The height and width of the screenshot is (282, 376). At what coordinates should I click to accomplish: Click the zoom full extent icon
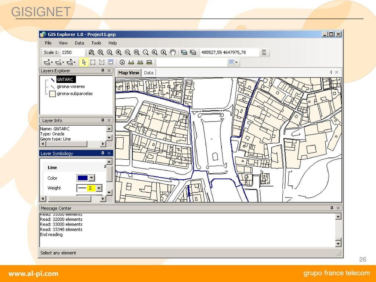point(101,52)
